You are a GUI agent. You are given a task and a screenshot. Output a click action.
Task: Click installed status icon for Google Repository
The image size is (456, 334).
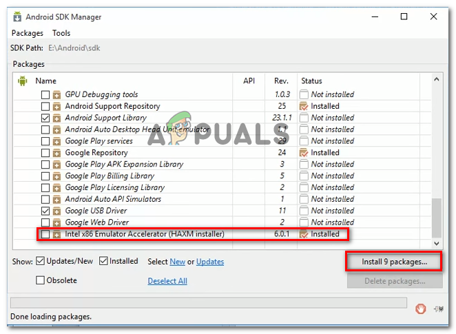coord(304,153)
